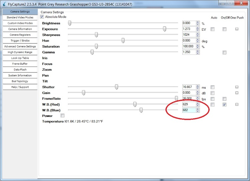Increase Exposure with the spinner up arrow
The image size is (250, 181).
(198, 28)
